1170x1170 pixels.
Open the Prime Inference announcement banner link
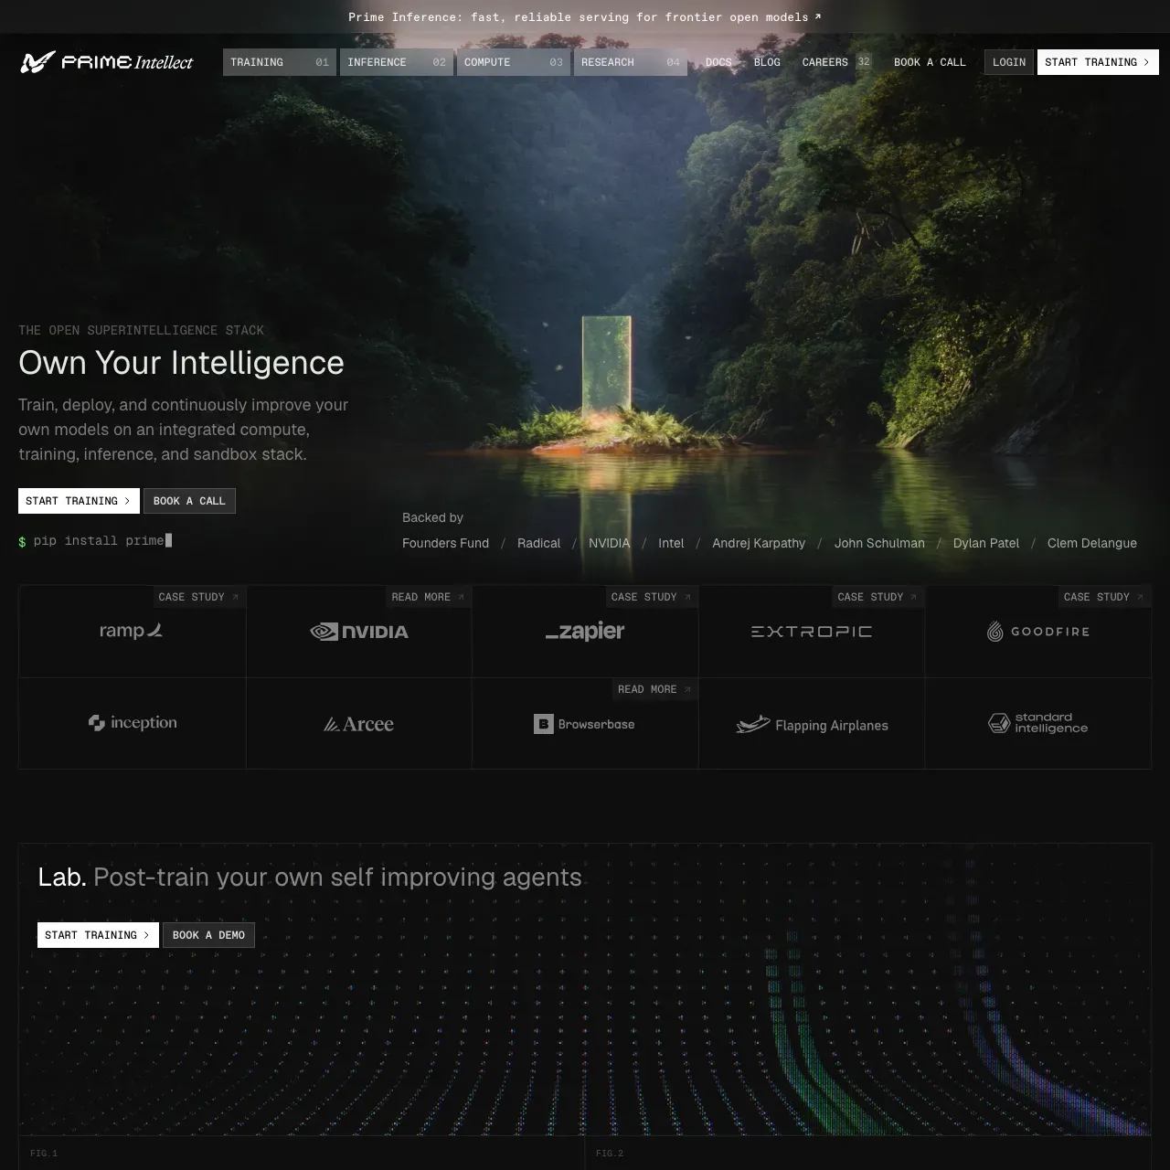pos(585,16)
